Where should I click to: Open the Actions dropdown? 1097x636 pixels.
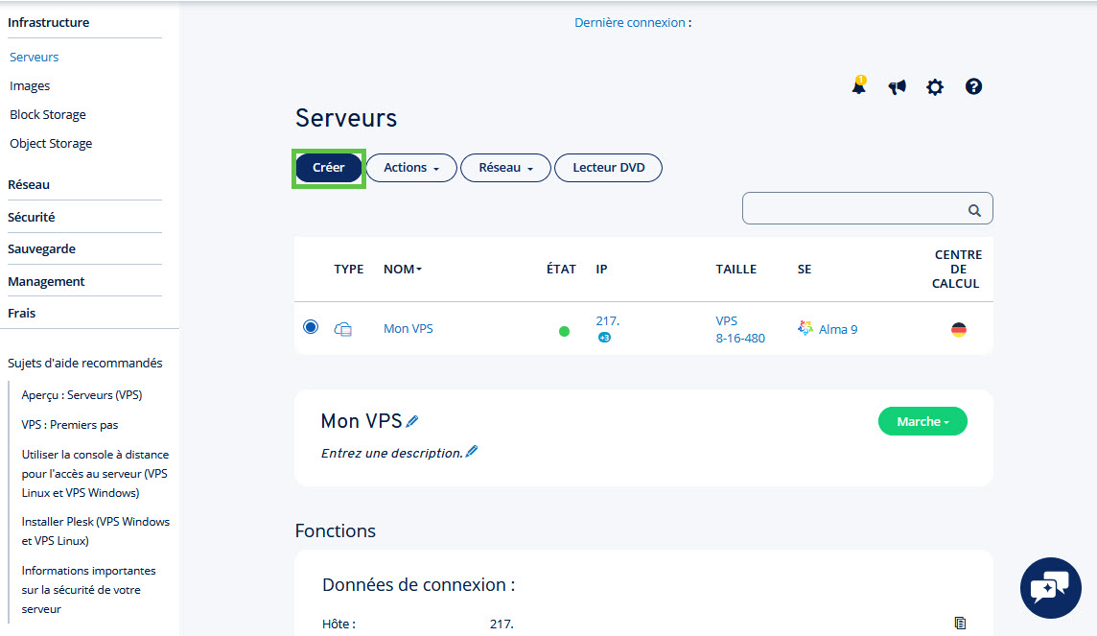pyautogui.click(x=411, y=168)
